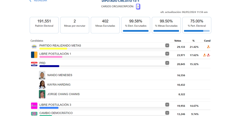The height and width of the screenshot is (116, 241).
Task: Click the back arrow icon beside REGRESAR
Action: coord(30,1)
